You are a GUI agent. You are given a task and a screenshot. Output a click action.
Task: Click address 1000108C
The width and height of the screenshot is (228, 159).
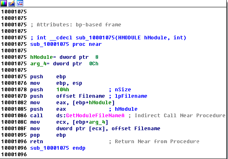[x=14, y=122]
